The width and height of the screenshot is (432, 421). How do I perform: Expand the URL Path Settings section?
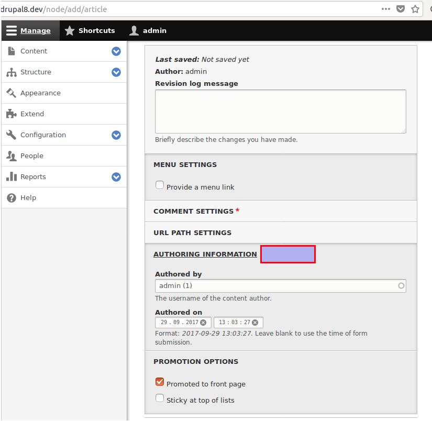click(192, 232)
